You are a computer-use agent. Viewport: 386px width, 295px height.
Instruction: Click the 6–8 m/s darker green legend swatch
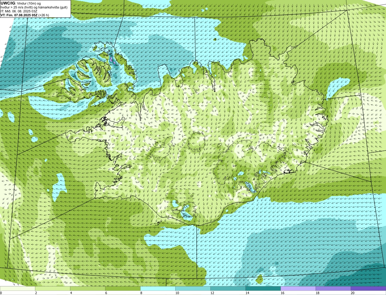[x=123, y=288]
